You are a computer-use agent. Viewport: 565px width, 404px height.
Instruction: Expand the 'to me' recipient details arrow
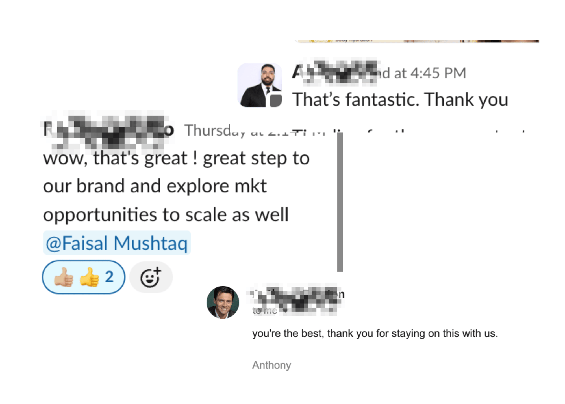pos(285,311)
